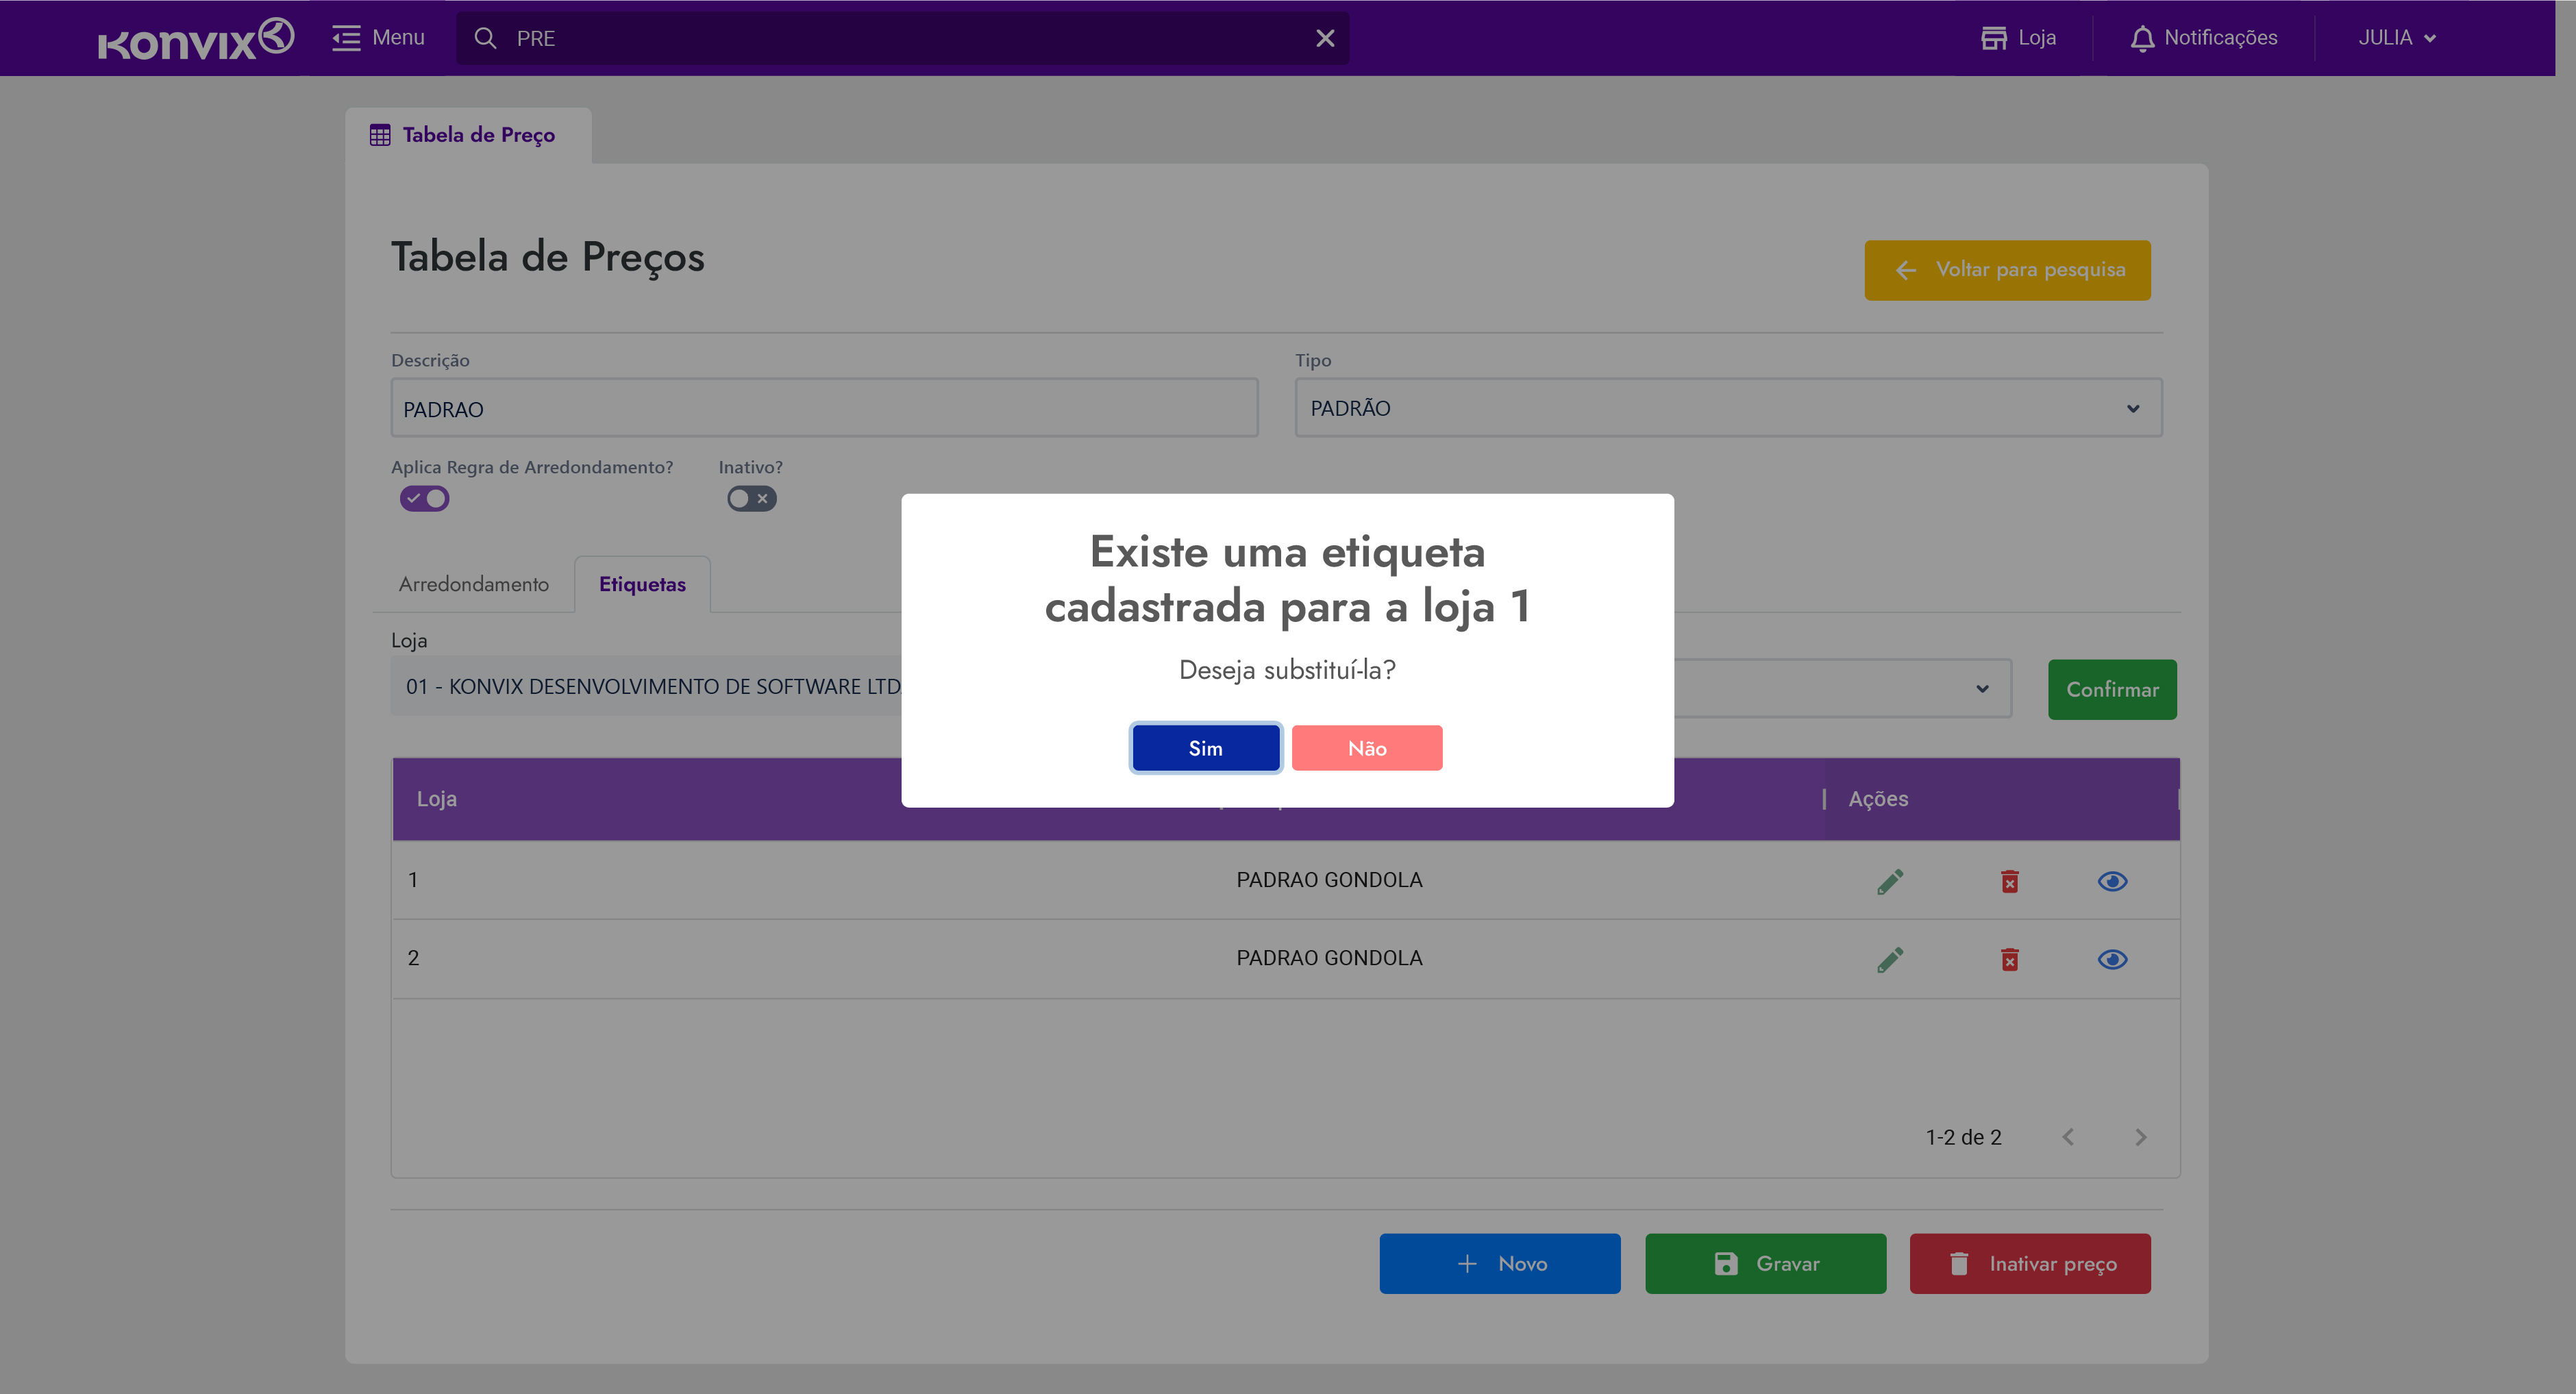Toggle Aplica Regra de Arredondamento switch
This screenshot has height=1394, width=2576.
[425, 498]
